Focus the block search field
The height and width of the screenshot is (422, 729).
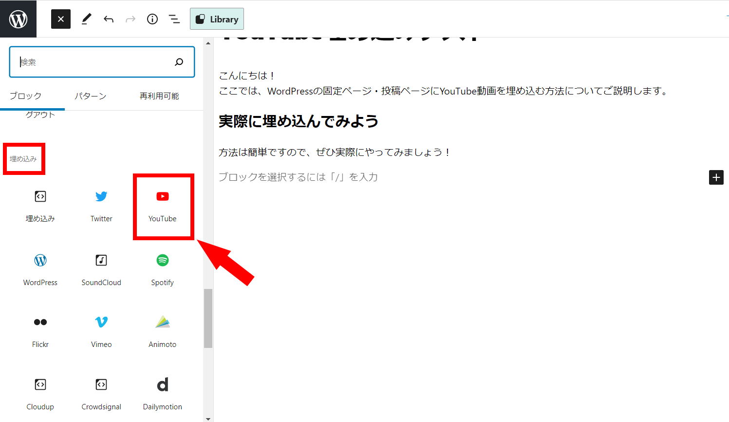click(102, 62)
